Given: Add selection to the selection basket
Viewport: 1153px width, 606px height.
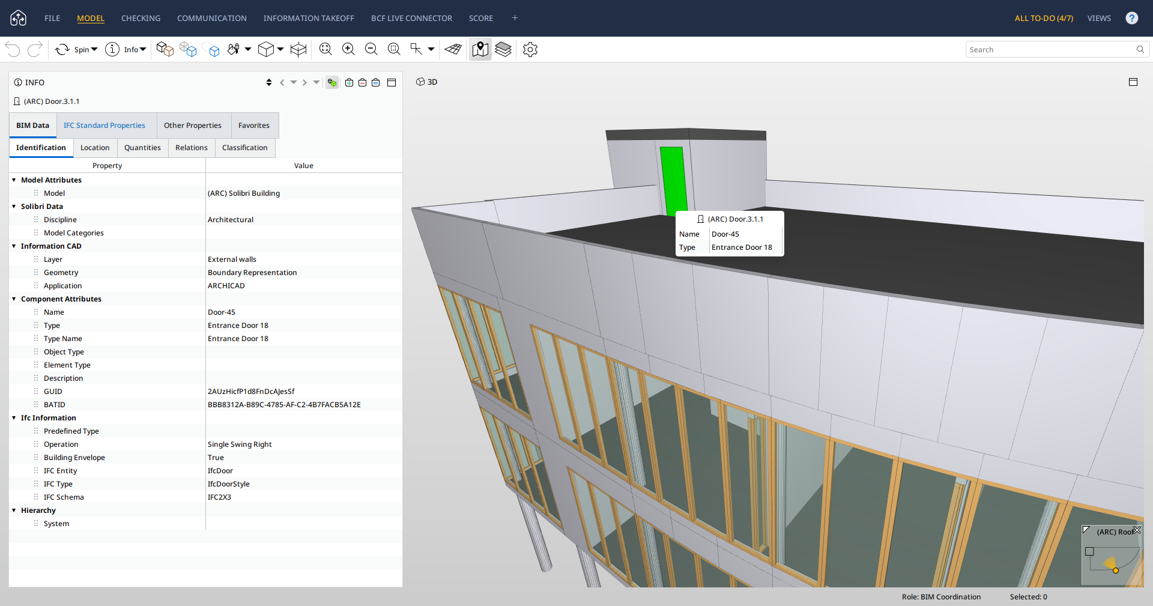Looking at the screenshot, I should click(349, 83).
